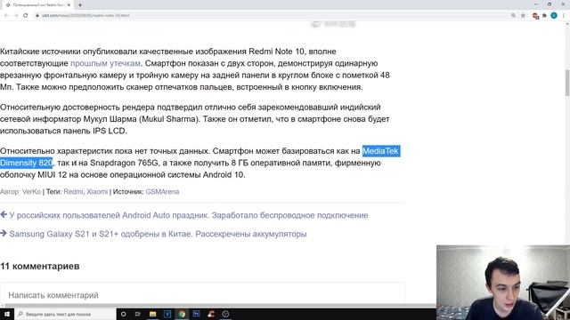Screen dimensions: 570x320
Task: Open the red app icon on taskbar
Action: pyautogui.click(x=211, y=314)
